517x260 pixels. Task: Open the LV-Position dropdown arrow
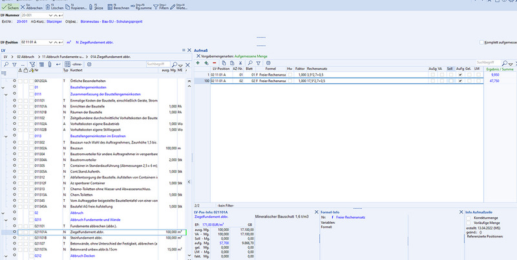click(x=50, y=43)
